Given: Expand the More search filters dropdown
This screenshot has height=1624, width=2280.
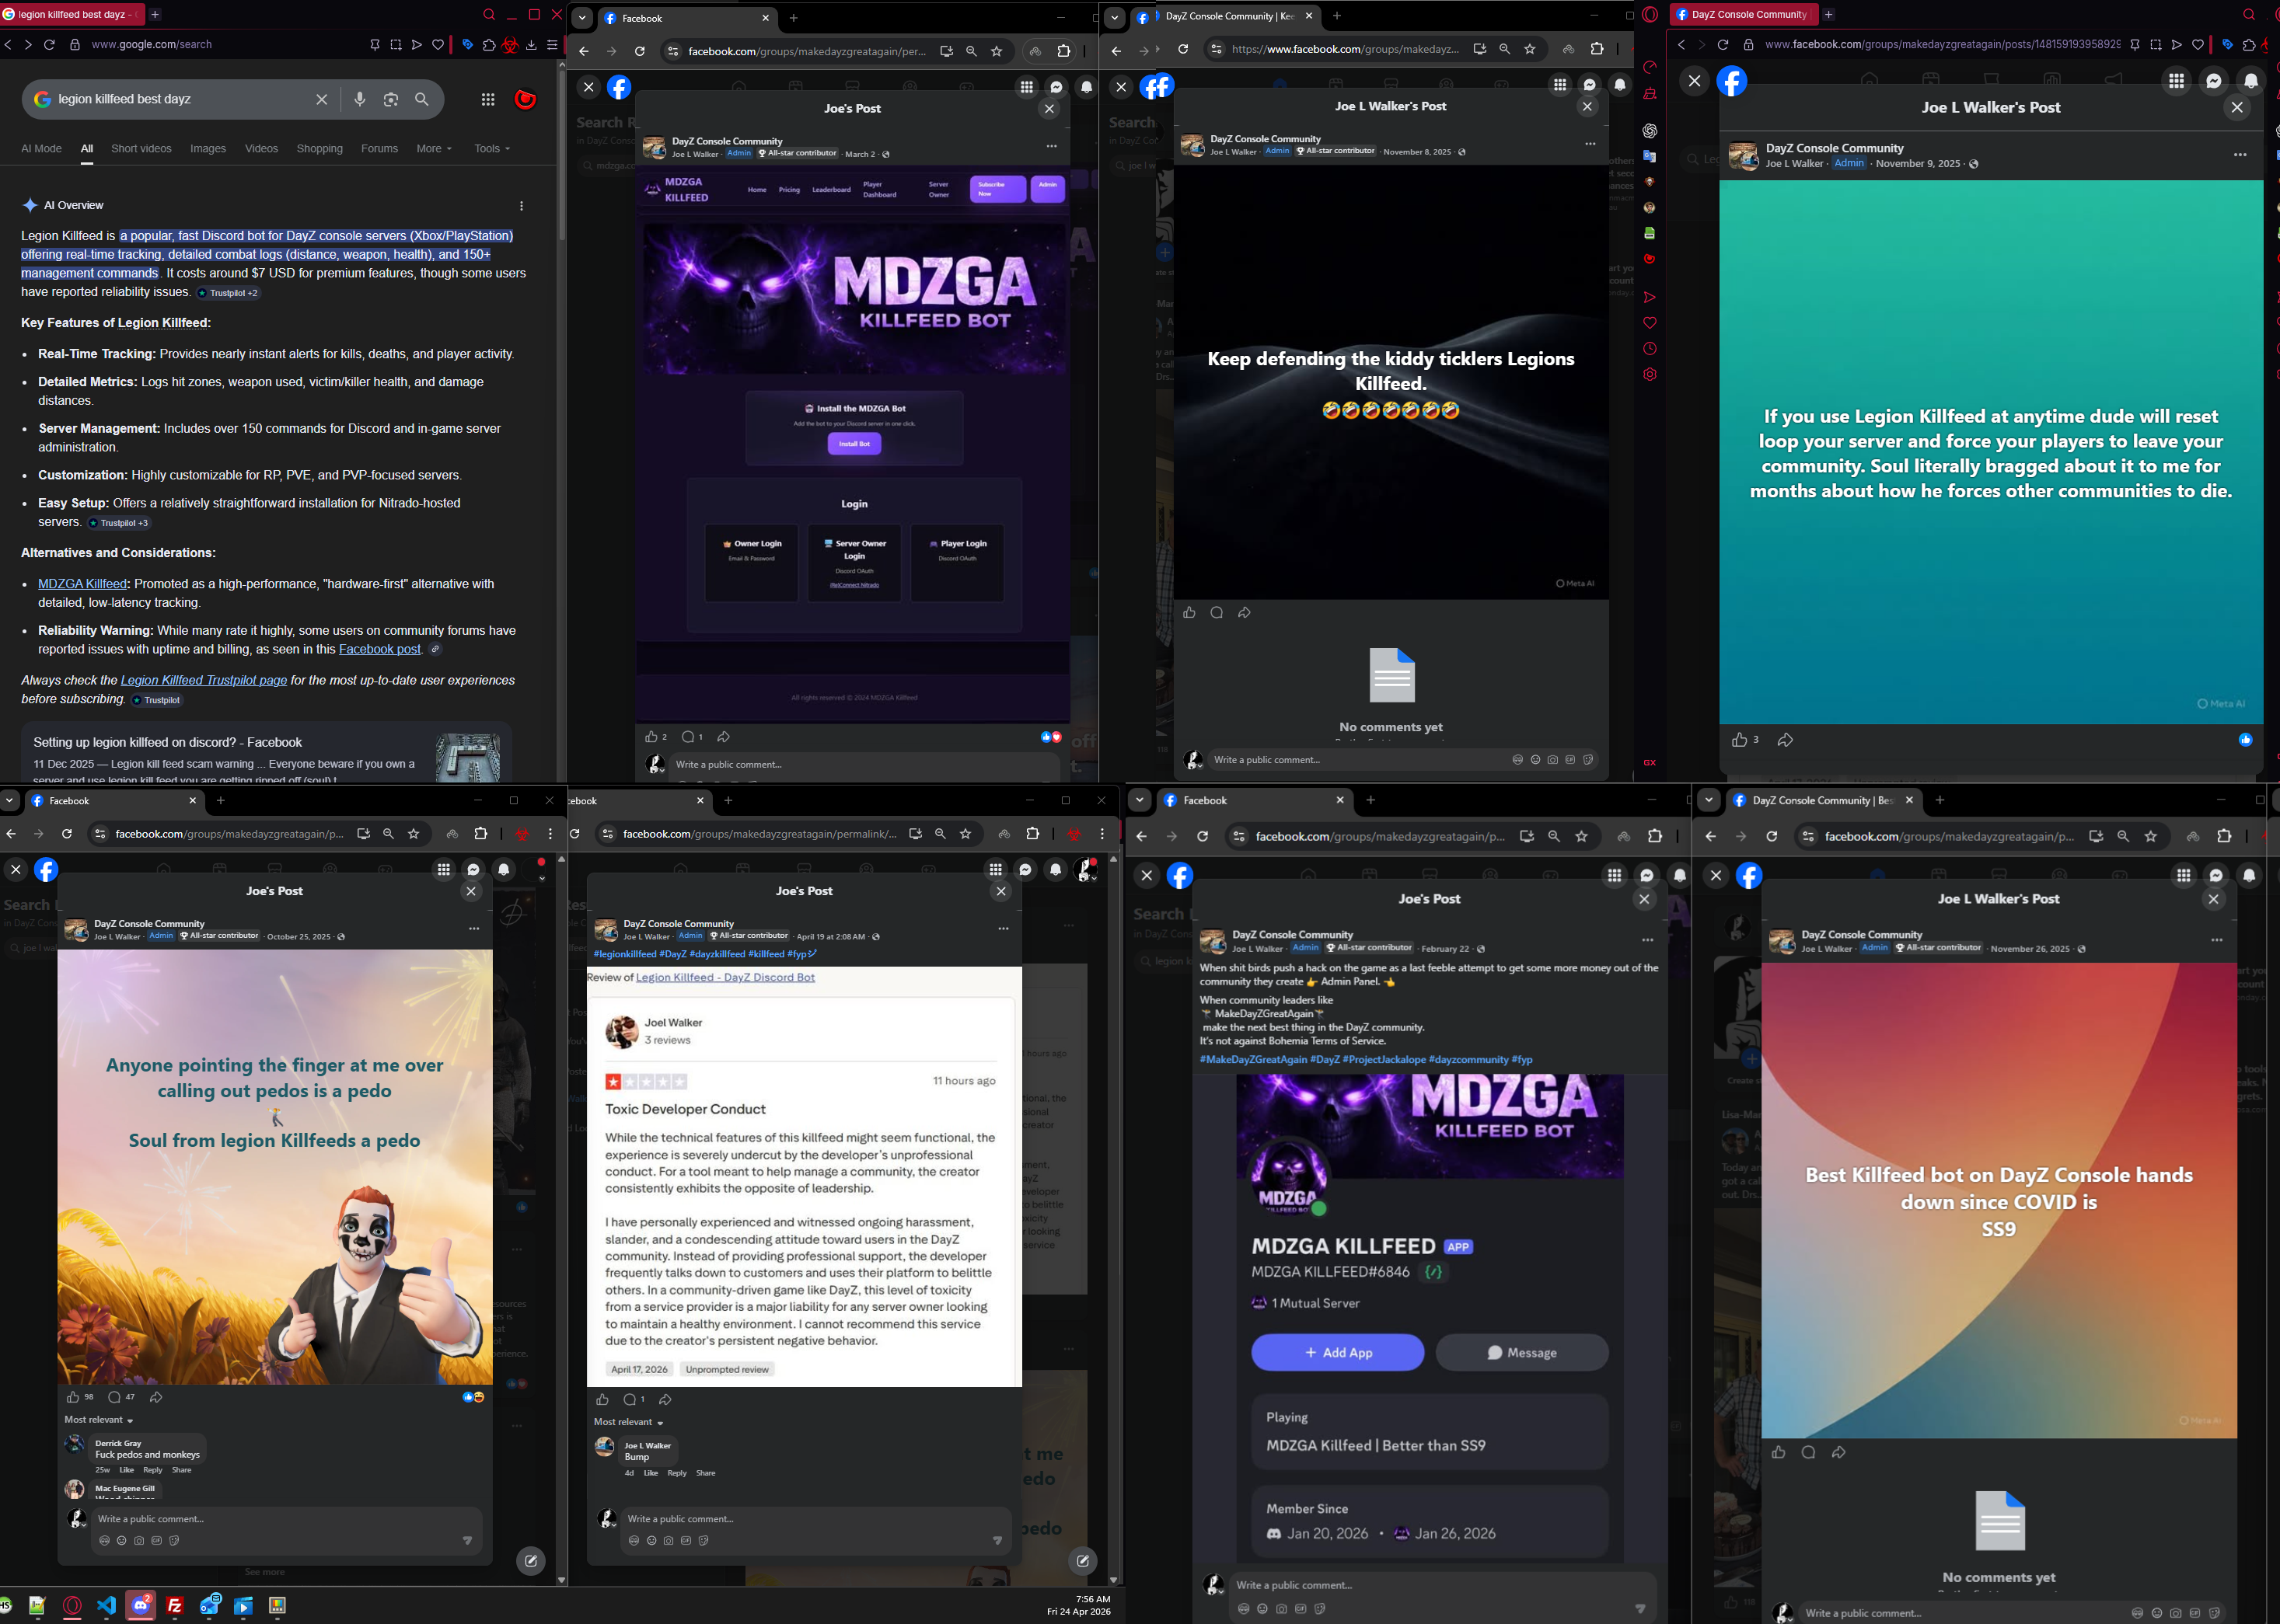Looking at the screenshot, I should click(435, 149).
